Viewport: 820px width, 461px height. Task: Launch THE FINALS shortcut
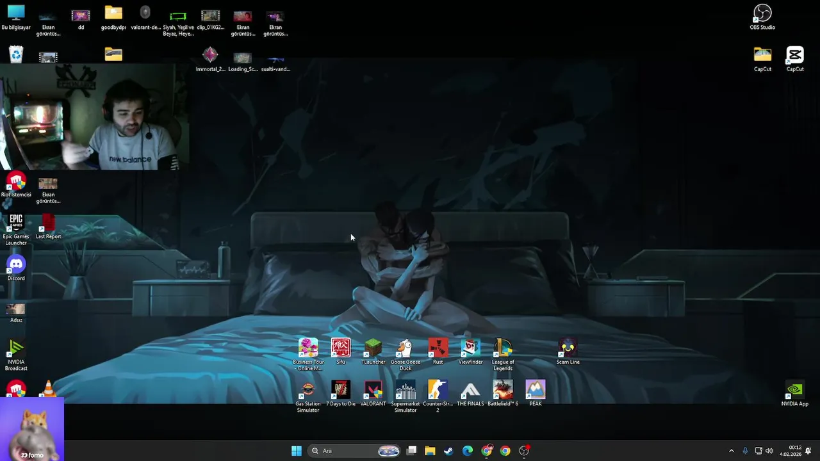pos(470,393)
